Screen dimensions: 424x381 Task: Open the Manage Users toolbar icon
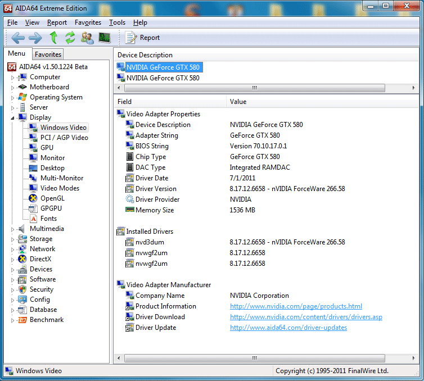pos(87,38)
